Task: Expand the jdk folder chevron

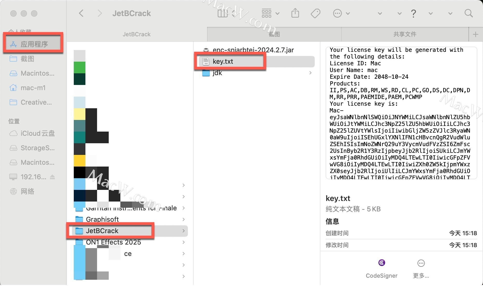Action: (x=310, y=73)
